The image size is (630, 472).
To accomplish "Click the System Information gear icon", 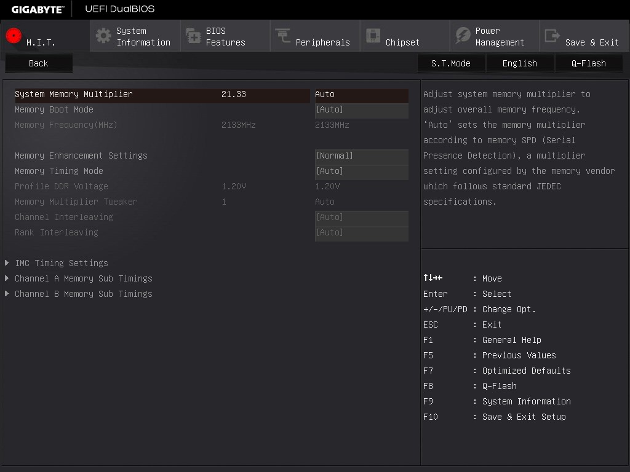I will tap(103, 36).
